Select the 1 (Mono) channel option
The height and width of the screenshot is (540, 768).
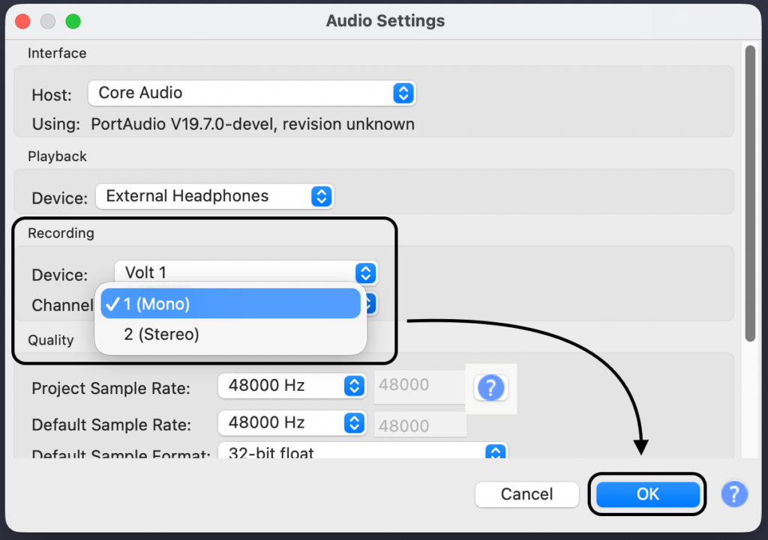point(230,304)
